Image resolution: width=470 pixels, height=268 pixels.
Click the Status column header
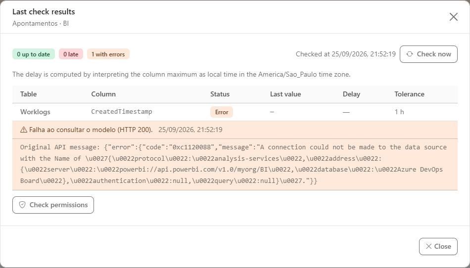pos(220,94)
